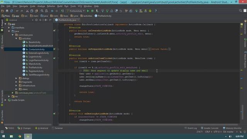Open the Refactor menu
This screenshot has width=247, height=139.
(x=51, y=6)
